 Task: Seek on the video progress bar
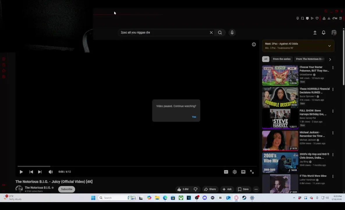point(137,166)
